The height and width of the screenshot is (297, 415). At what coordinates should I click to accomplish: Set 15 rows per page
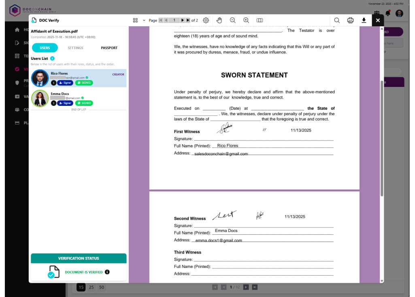(81, 287)
